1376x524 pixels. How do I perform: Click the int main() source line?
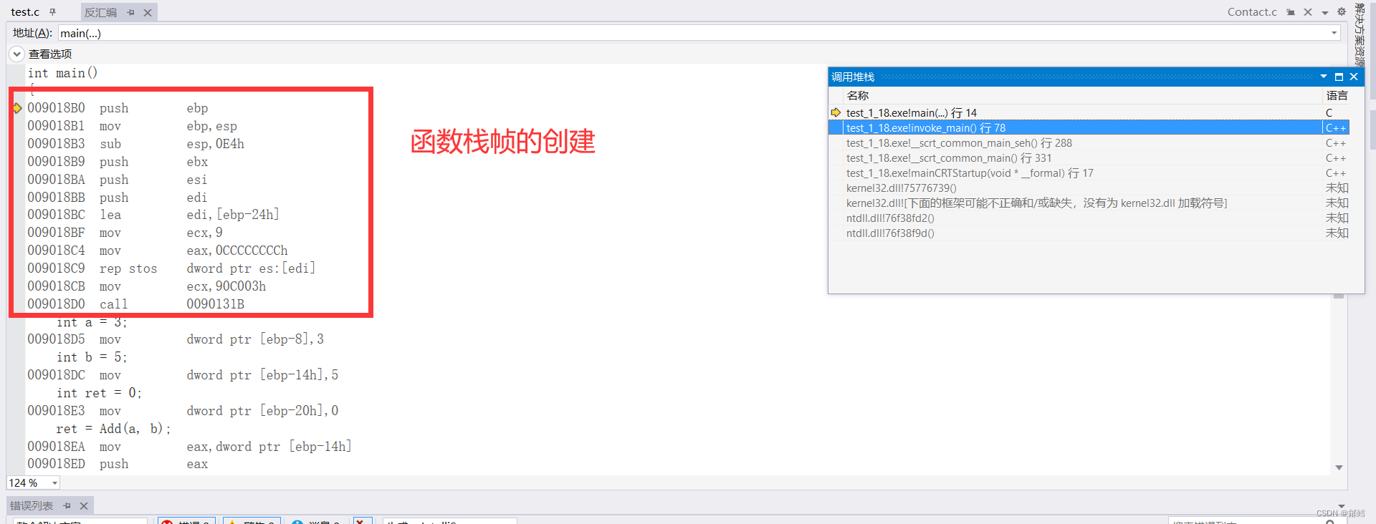pos(62,73)
